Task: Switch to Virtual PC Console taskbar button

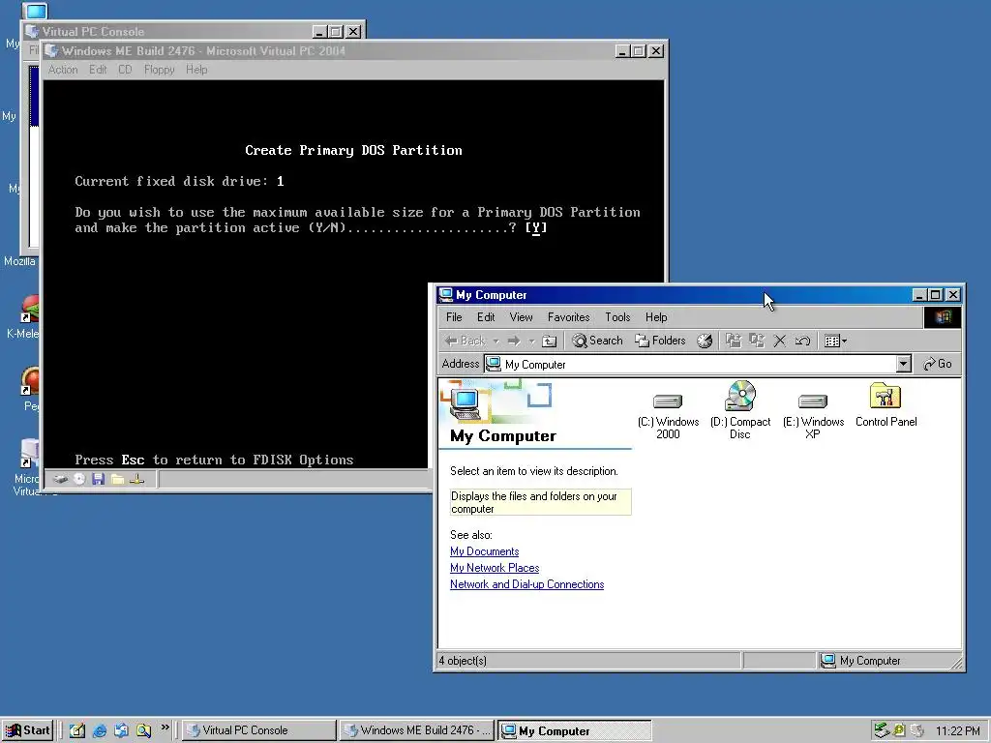Action: click(x=259, y=730)
